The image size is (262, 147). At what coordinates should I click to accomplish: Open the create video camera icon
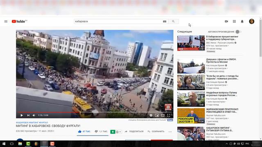pyautogui.click(x=226, y=21)
